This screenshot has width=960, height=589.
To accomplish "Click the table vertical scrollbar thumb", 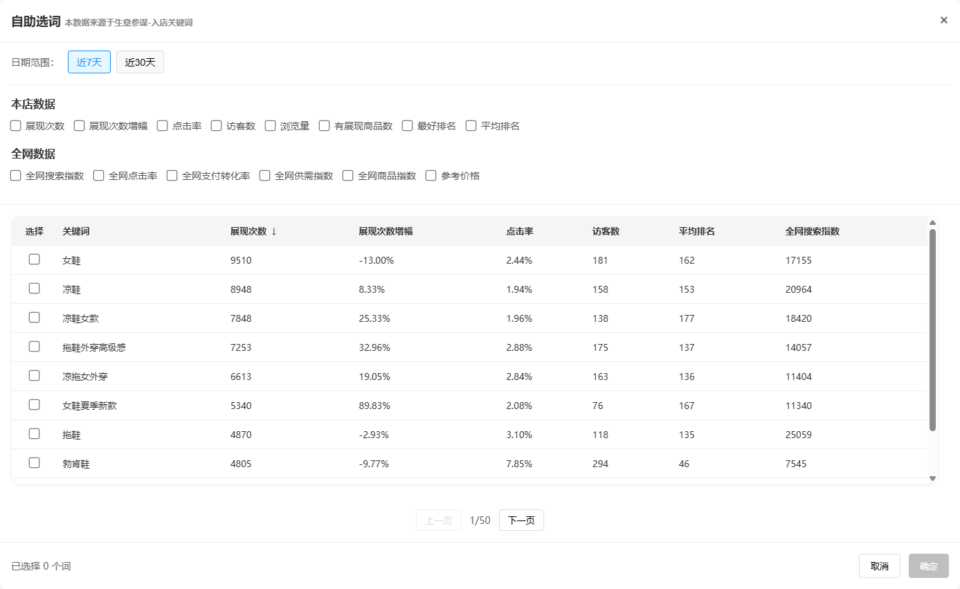I will coord(932,330).
